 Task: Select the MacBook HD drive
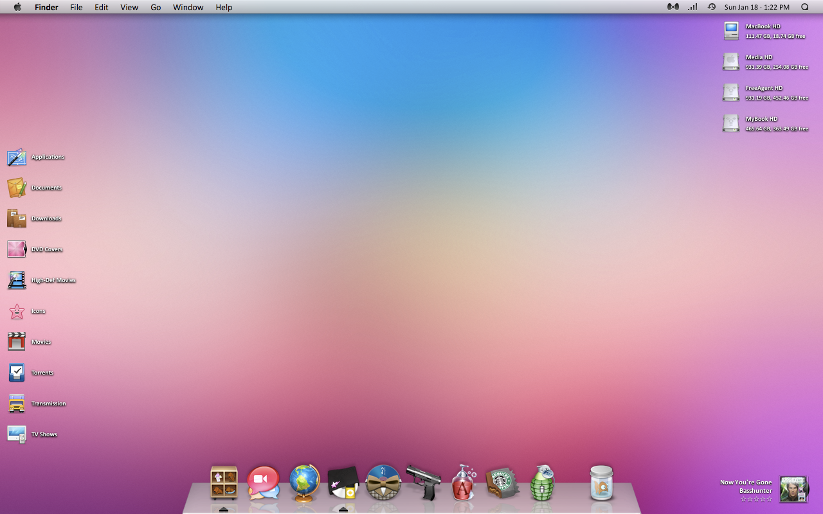pyautogui.click(x=731, y=31)
